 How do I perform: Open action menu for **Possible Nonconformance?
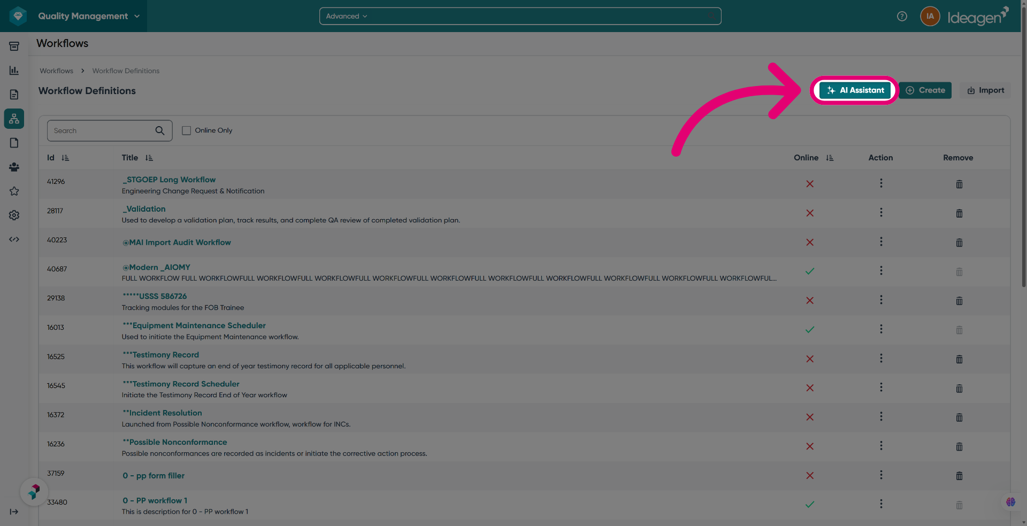(881, 446)
